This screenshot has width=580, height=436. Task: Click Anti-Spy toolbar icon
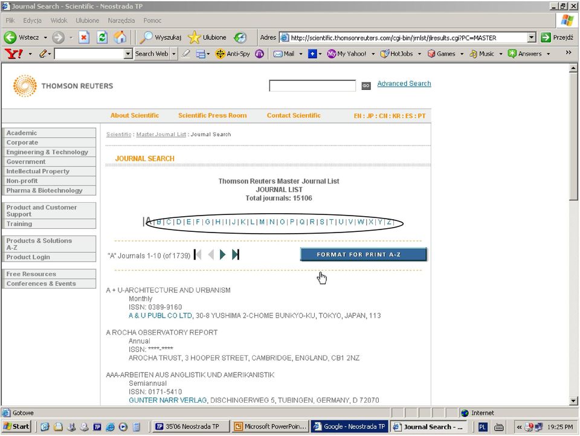233,54
